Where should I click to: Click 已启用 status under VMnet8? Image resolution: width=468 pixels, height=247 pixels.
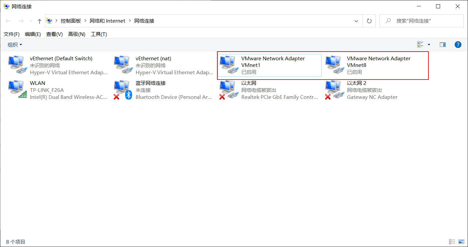coord(355,72)
